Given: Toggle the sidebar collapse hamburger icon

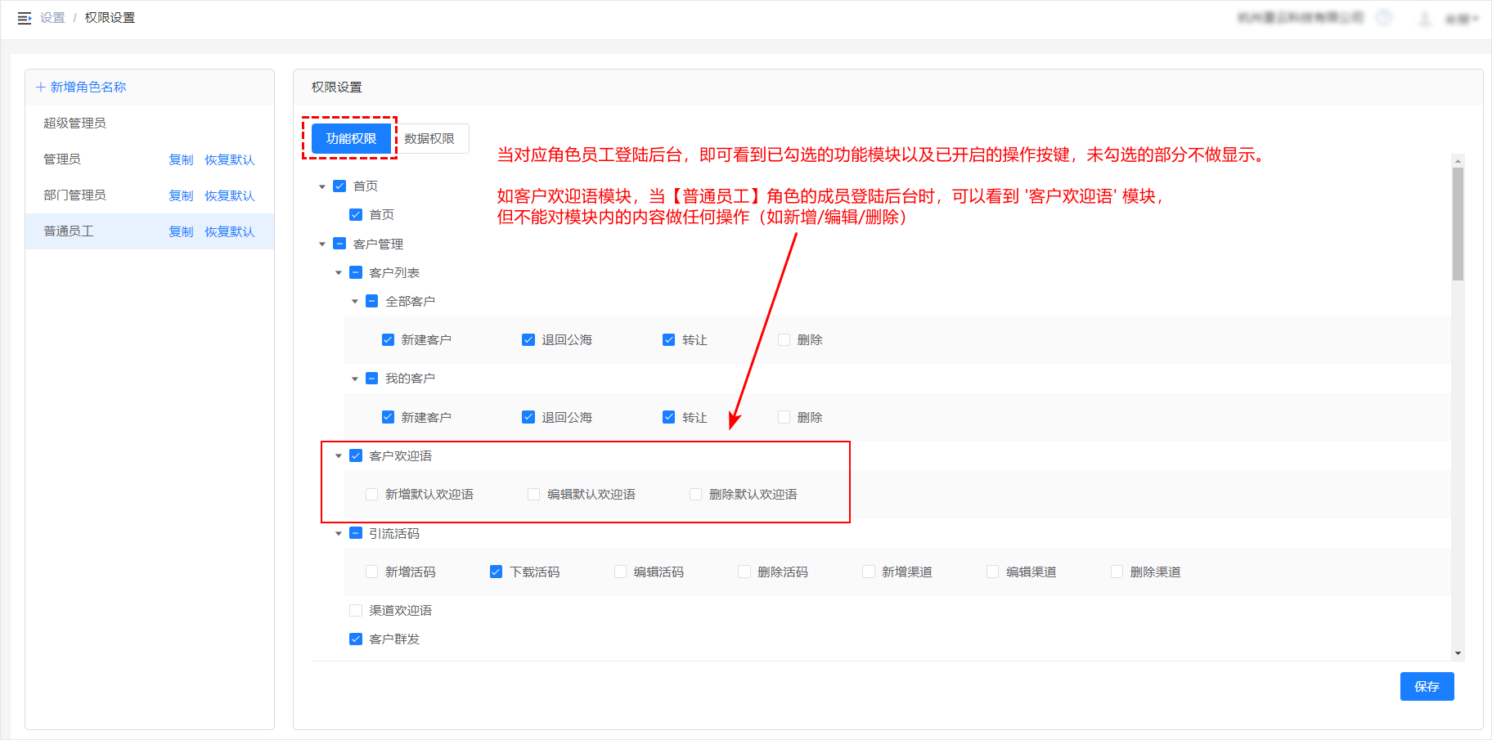Looking at the screenshot, I should click(25, 18).
